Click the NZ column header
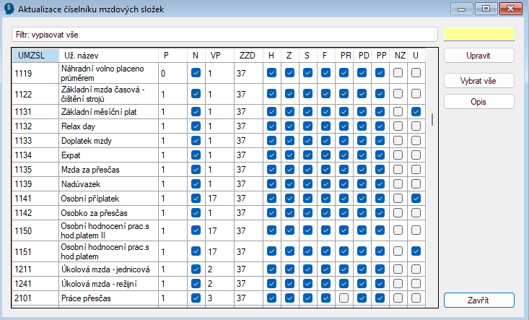 (x=398, y=56)
